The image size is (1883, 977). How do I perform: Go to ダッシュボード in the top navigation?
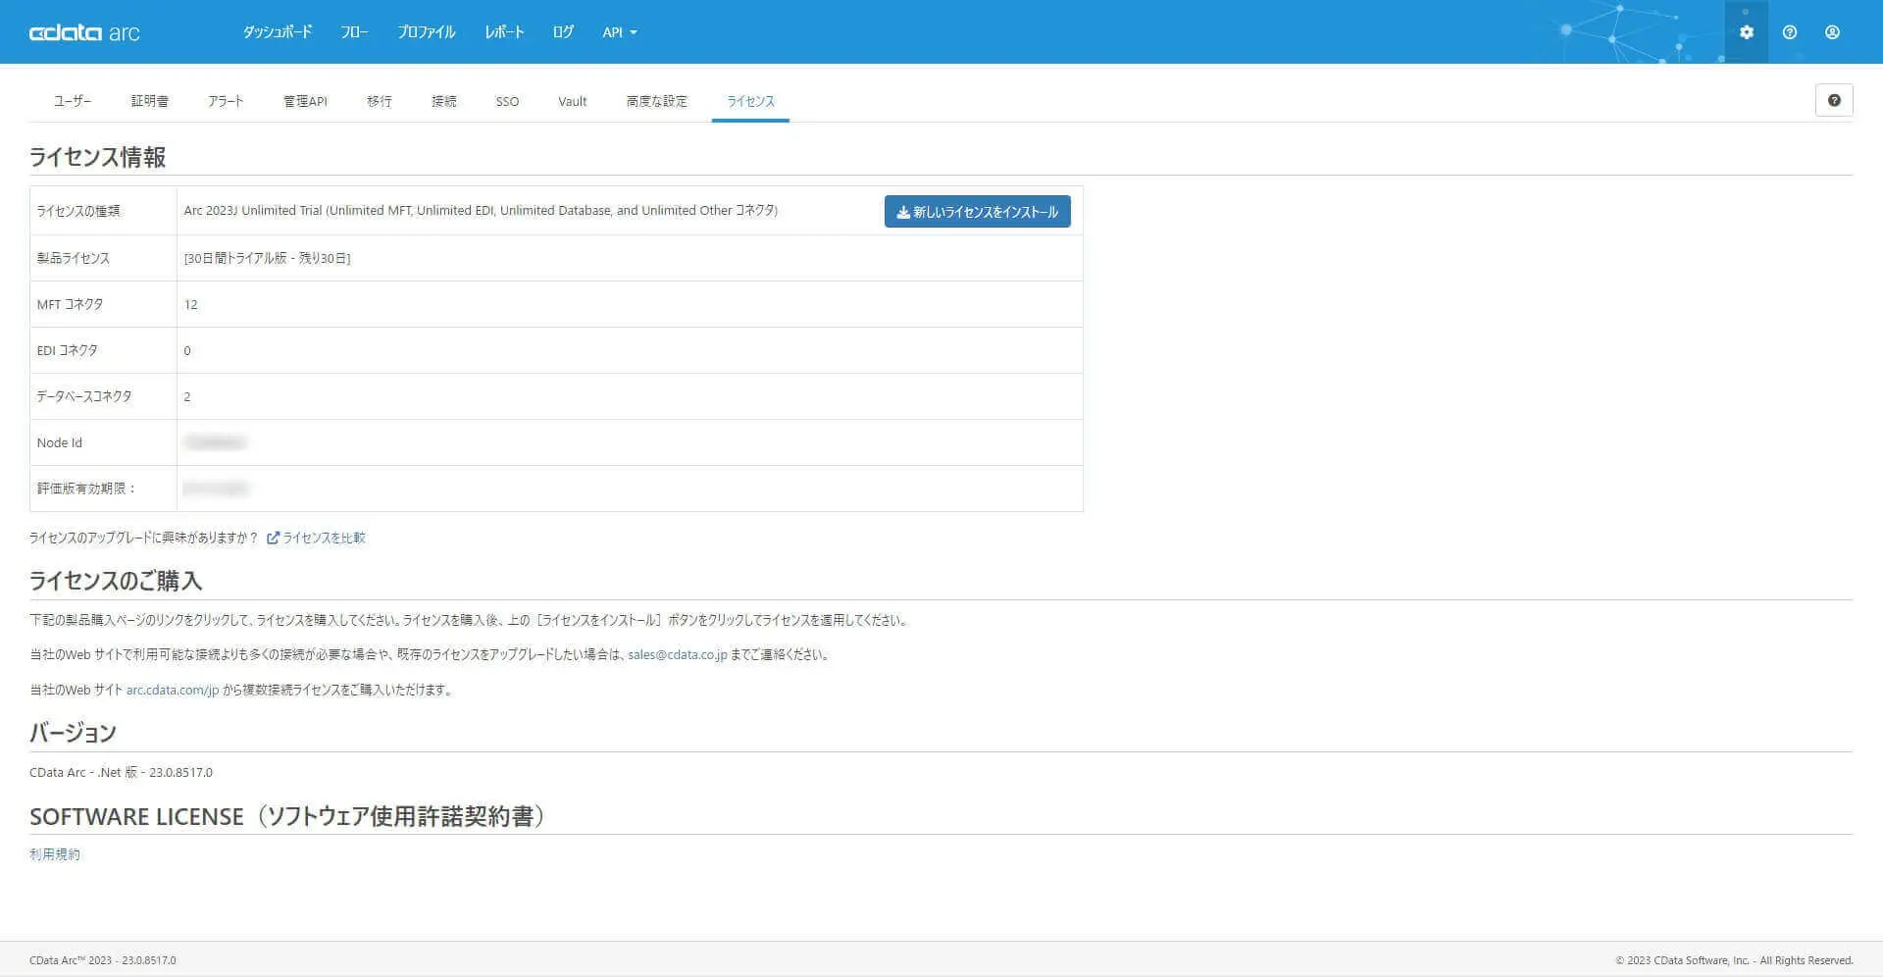pyautogui.click(x=278, y=32)
